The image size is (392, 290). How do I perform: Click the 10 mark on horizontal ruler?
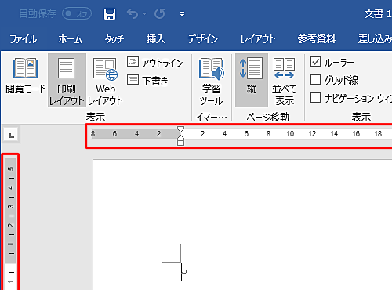click(x=290, y=134)
